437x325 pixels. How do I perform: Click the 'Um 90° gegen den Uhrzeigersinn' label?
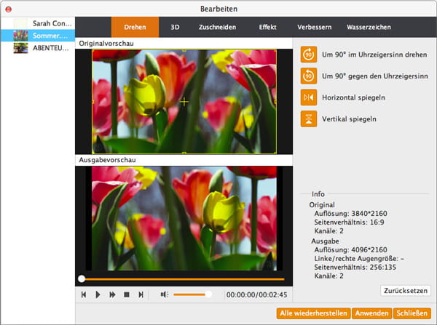[375, 76]
